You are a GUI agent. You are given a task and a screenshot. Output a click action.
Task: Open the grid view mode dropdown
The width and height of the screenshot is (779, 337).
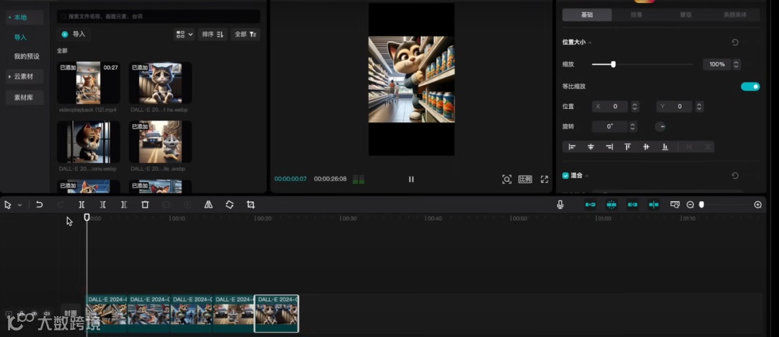[185, 35]
